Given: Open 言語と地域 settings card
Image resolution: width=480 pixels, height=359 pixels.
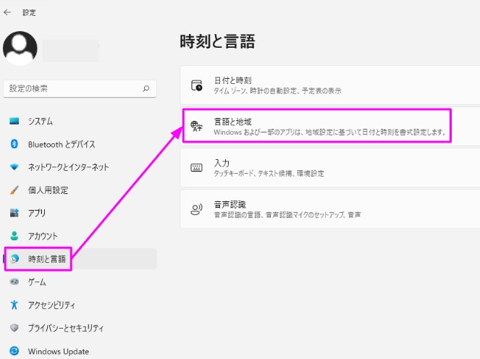Looking at the screenshot, I should point(330,126).
